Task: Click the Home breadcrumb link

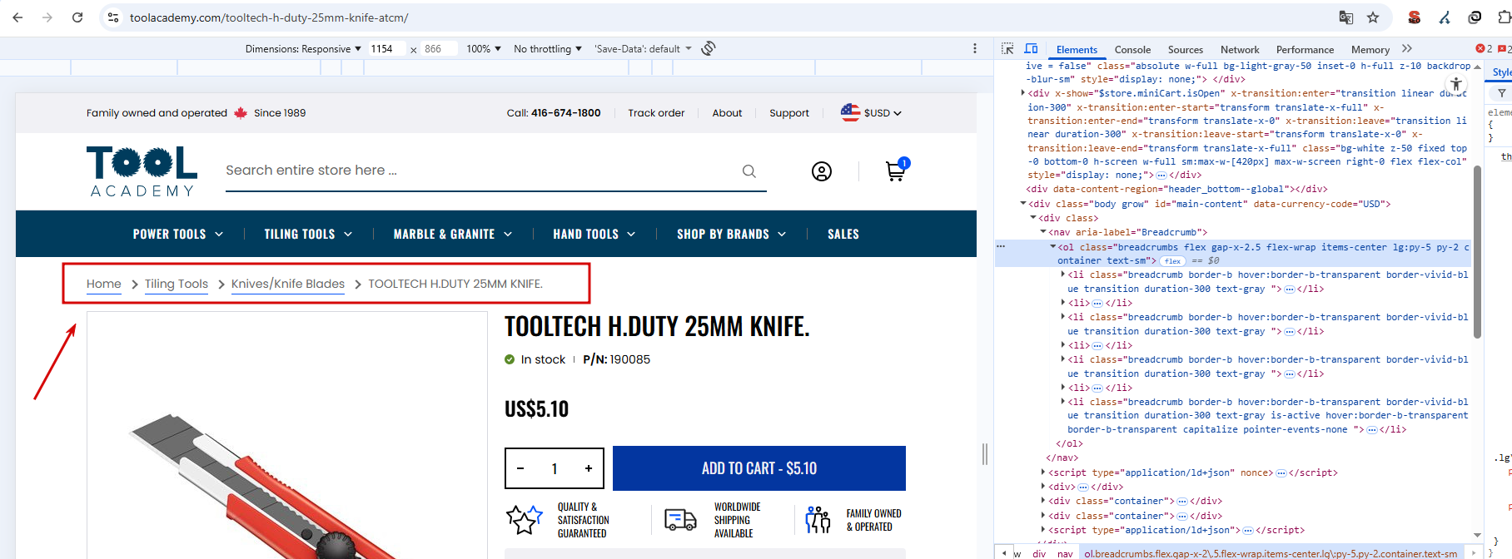Action: click(104, 284)
